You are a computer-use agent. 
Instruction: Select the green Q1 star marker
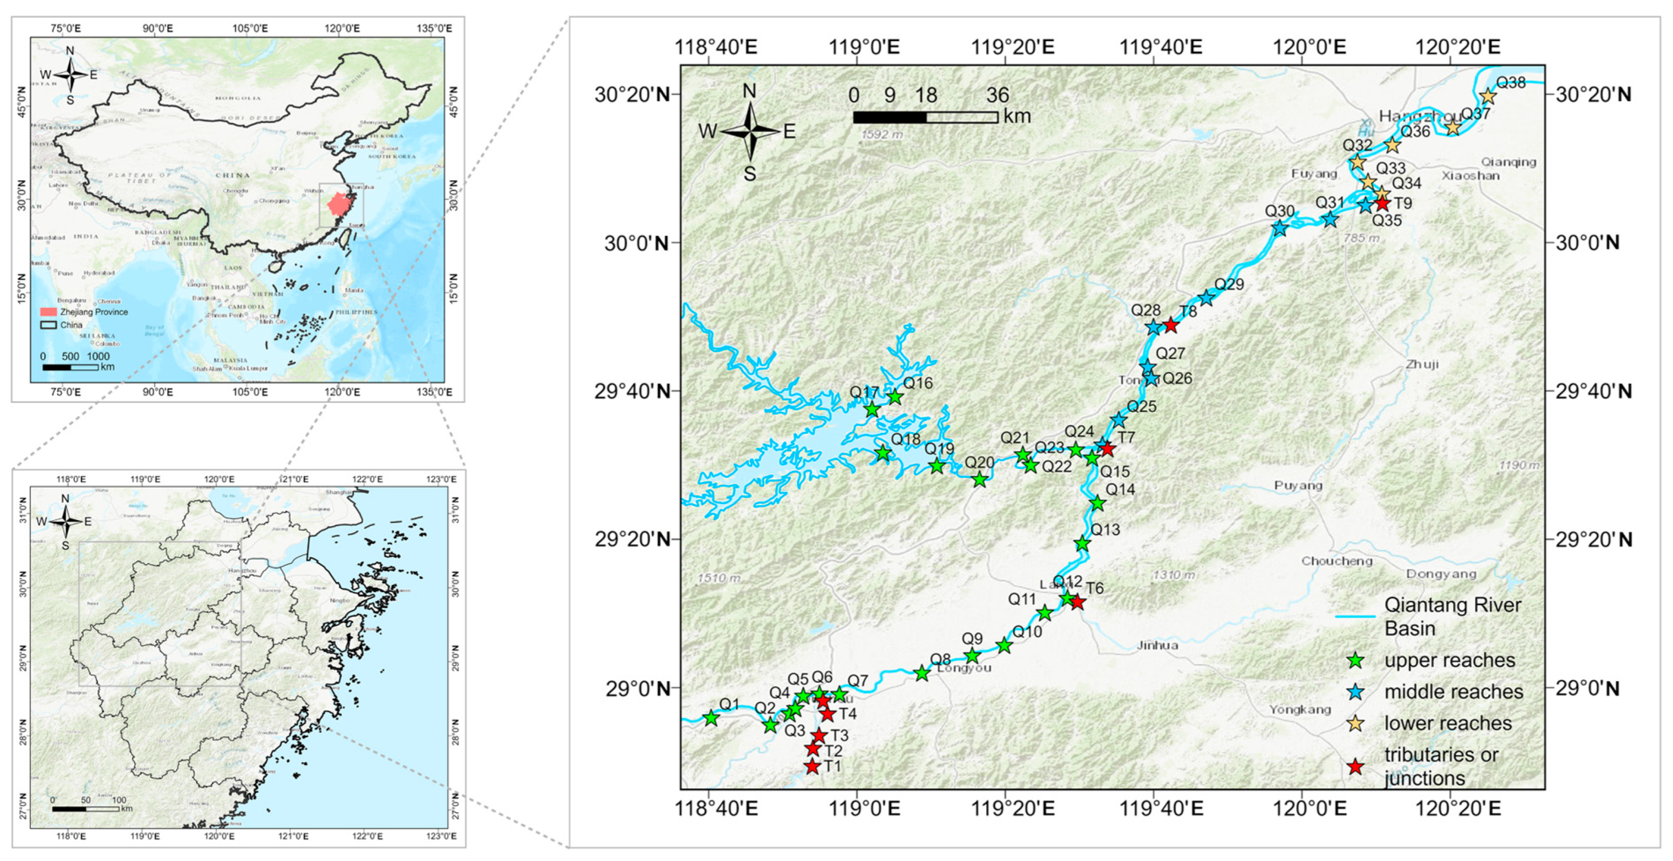click(x=711, y=718)
